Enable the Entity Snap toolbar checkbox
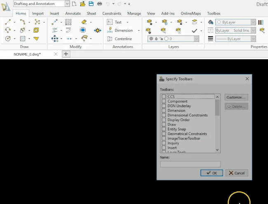The width and height of the screenshot is (268, 204). (x=164, y=129)
